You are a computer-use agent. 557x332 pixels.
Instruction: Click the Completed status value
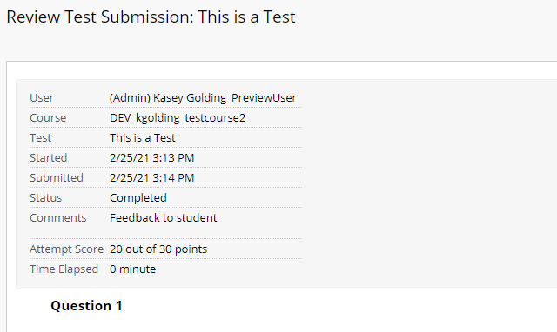pyautogui.click(x=138, y=198)
